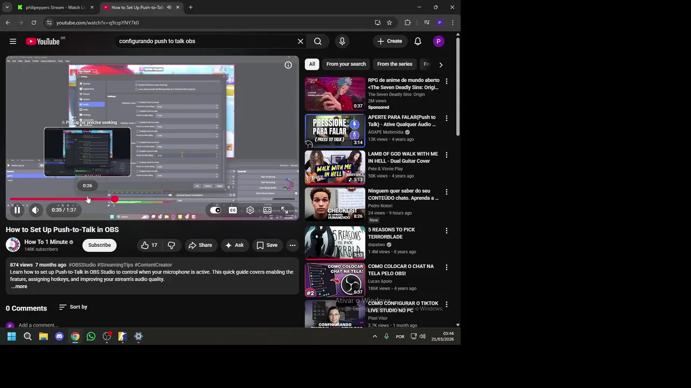This screenshot has width=691, height=388.
Task: Open the account avatar menu on YouTube
Action: point(439,41)
